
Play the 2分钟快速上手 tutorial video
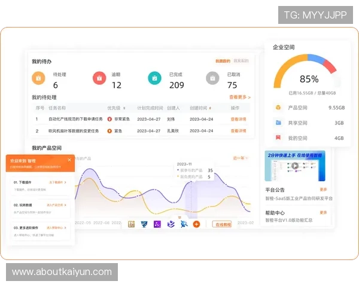(295, 166)
